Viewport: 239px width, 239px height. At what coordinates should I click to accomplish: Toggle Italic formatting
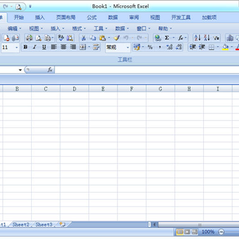click(35, 47)
